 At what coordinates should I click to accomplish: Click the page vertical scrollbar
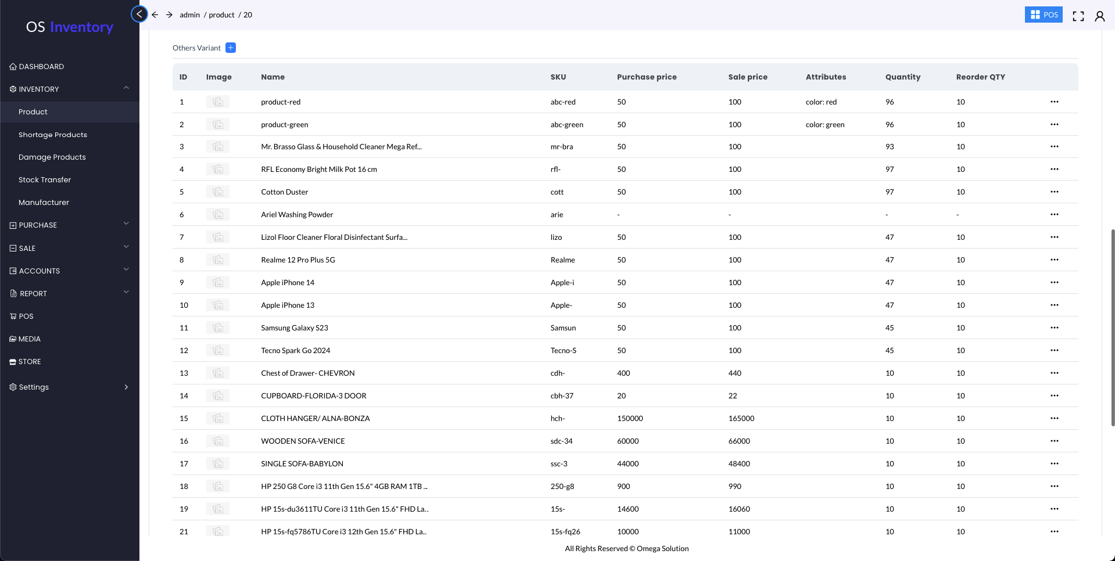coord(1112,325)
